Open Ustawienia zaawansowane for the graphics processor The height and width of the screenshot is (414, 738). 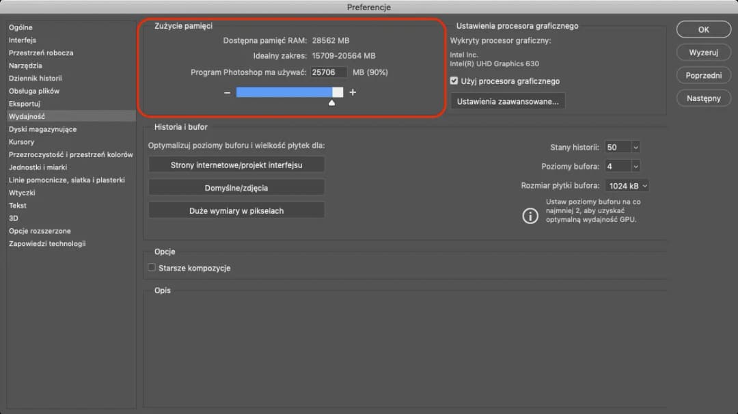coord(508,100)
